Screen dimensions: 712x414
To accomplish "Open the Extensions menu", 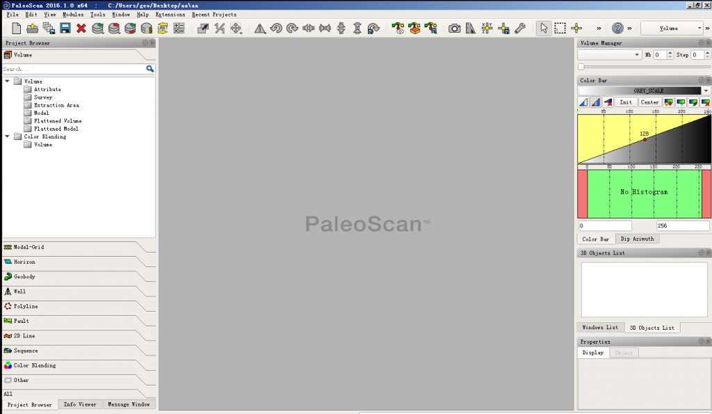I will [170, 15].
